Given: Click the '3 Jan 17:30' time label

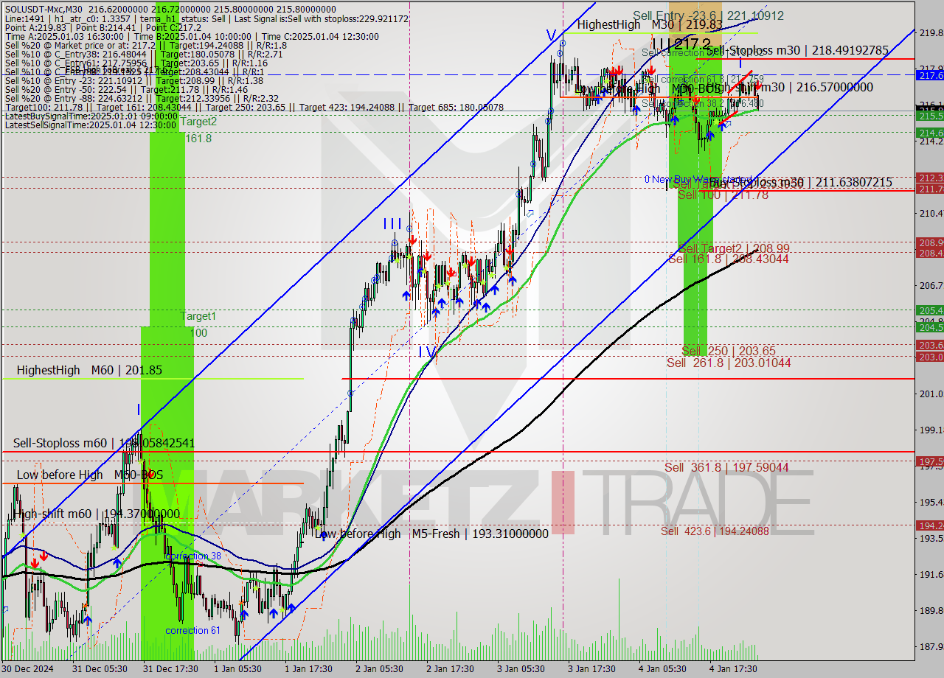Looking at the screenshot, I should point(591,669).
